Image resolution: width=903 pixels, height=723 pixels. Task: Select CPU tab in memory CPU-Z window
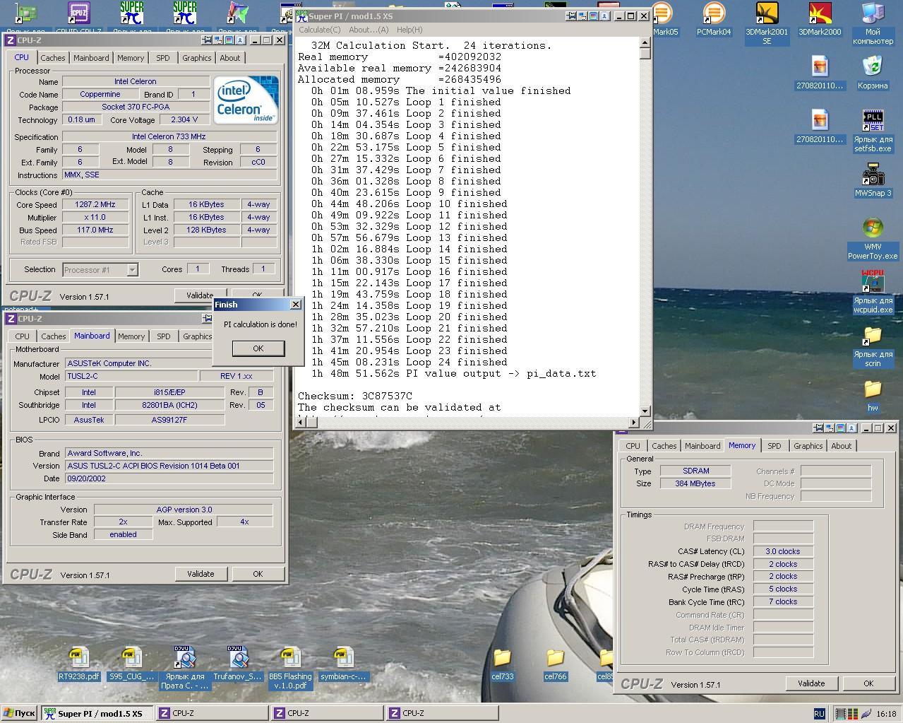click(x=633, y=446)
